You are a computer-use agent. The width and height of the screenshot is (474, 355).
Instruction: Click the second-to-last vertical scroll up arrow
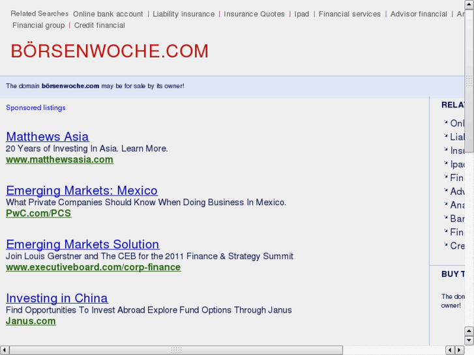[469, 332]
